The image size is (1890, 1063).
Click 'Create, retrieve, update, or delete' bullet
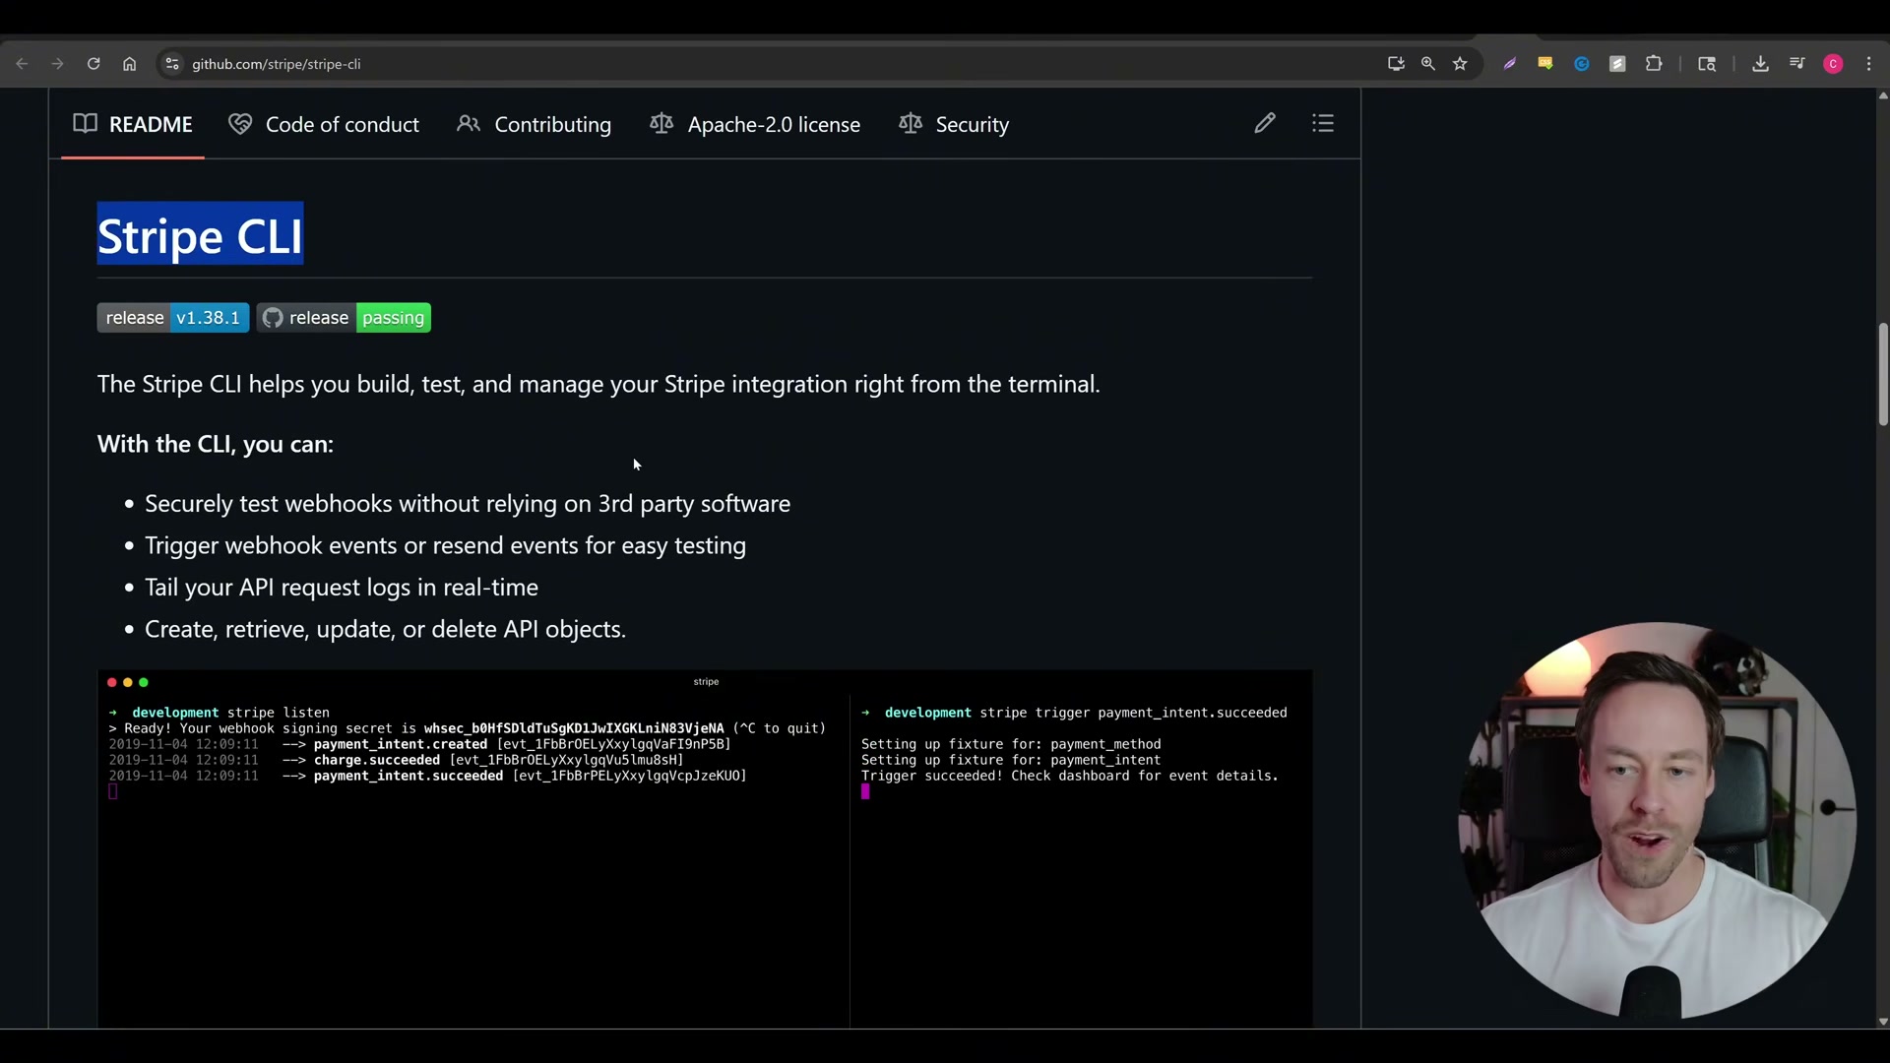(385, 629)
